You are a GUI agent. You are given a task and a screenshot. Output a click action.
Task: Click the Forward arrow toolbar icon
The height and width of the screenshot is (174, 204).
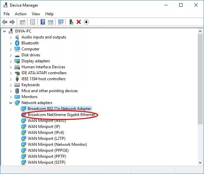(12, 22)
